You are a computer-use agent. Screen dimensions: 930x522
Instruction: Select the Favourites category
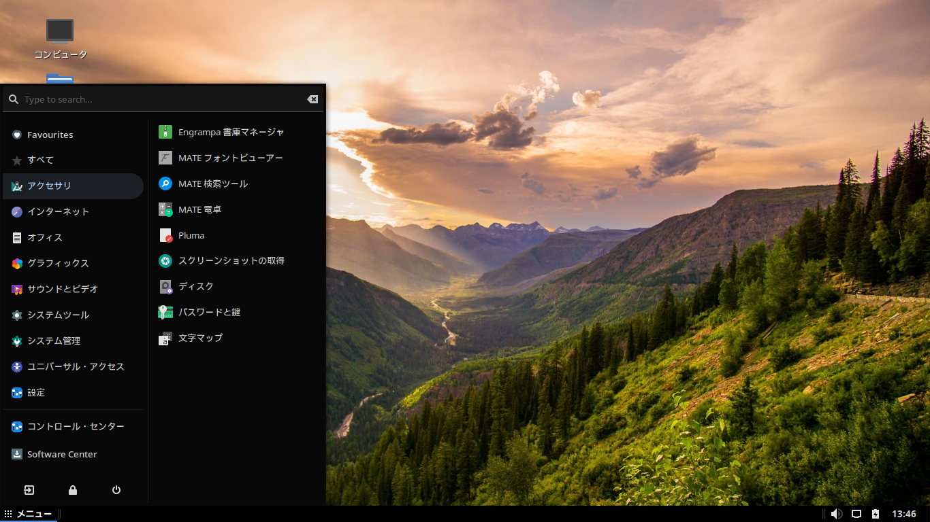(x=73, y=135)
